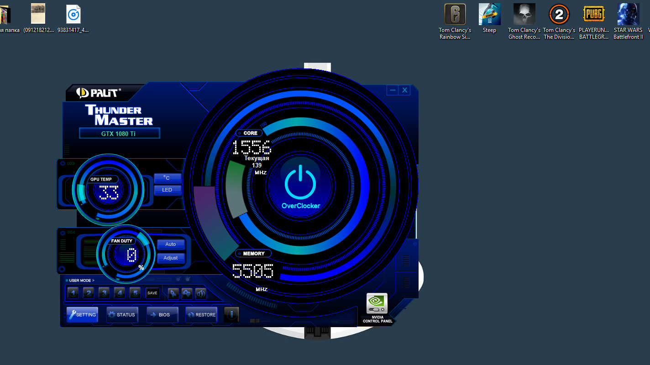This screenshot has width=650, height=365.
Task: Minimize the ThunderMaster window
Action: [393, 90]
